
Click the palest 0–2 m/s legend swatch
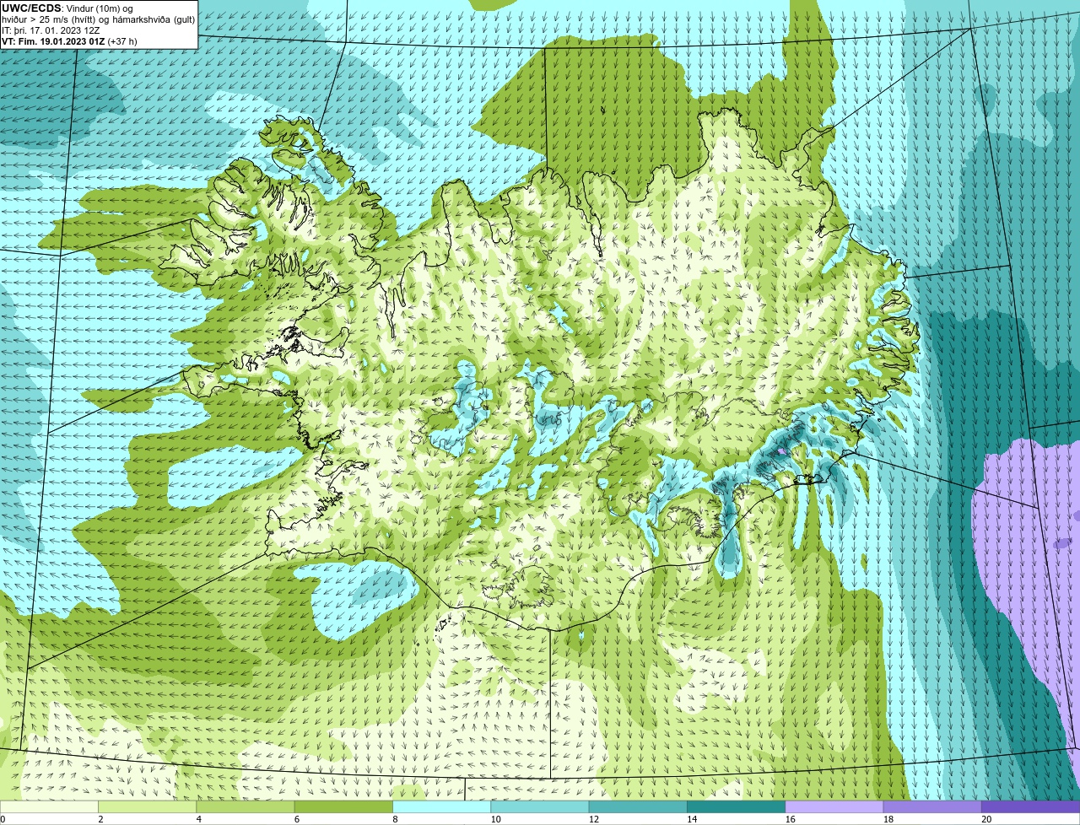[x=49, y=807]
